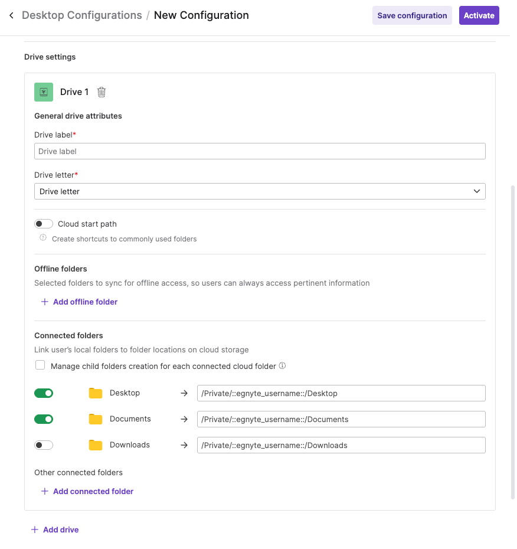Click the Offline folders heading
Viewport: 517px width, 549px height.
(61, 269)
